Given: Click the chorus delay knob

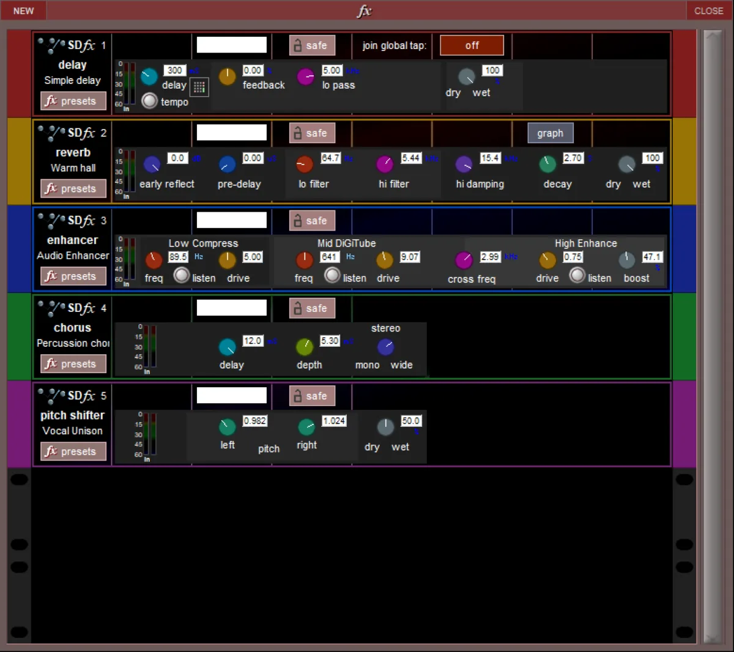Looking at the screenshot, I should [x=227, y=347].
